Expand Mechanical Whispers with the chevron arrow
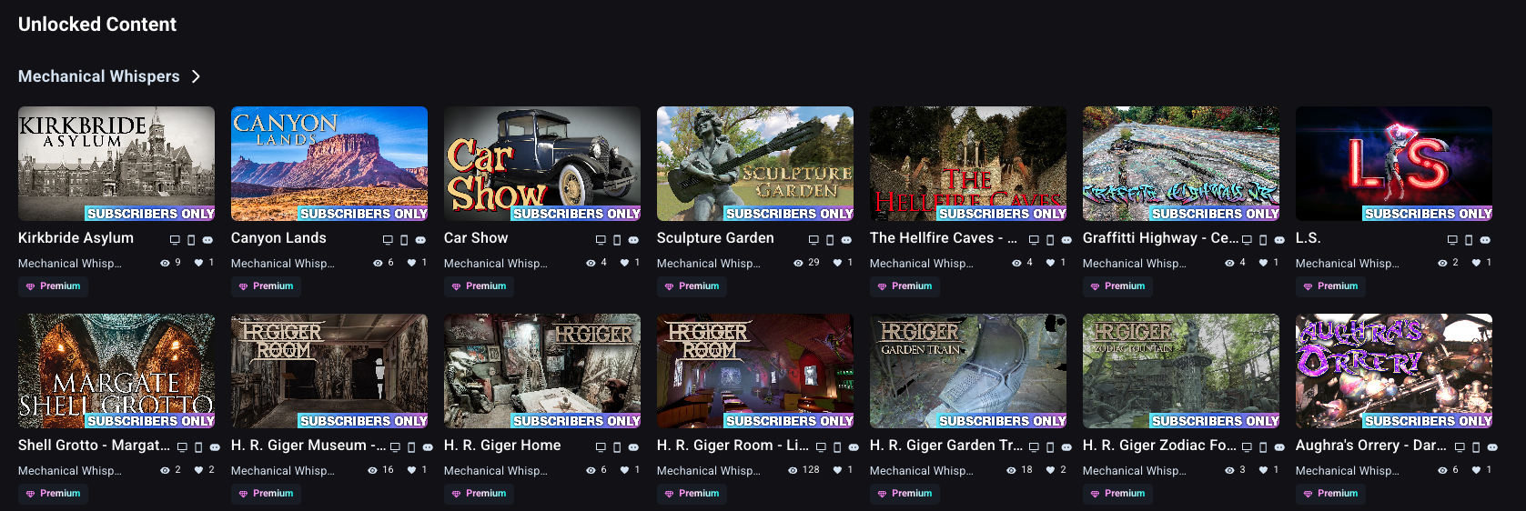1526x511 pixels. pyautogui.click(x=196, y=76)
